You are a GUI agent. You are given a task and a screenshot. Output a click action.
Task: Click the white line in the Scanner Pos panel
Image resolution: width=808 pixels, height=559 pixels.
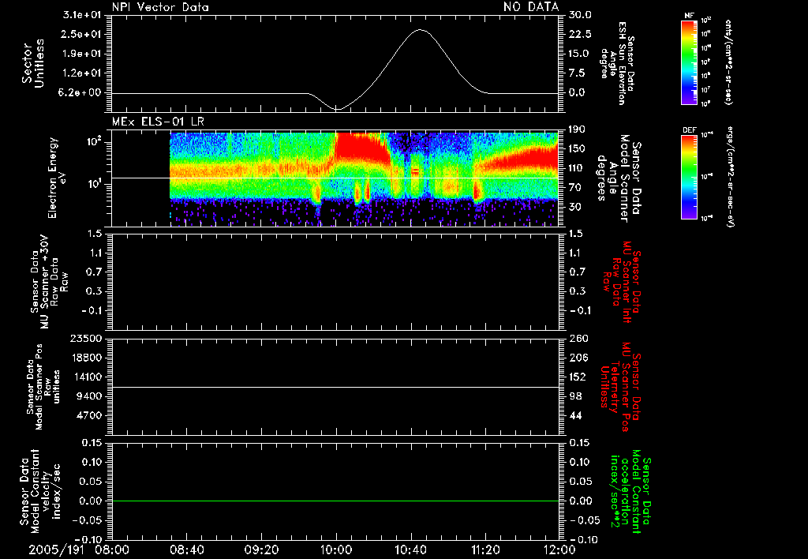335,387
